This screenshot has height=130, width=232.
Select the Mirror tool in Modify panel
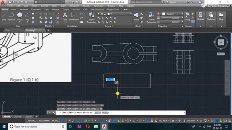[x=46, y=18]
